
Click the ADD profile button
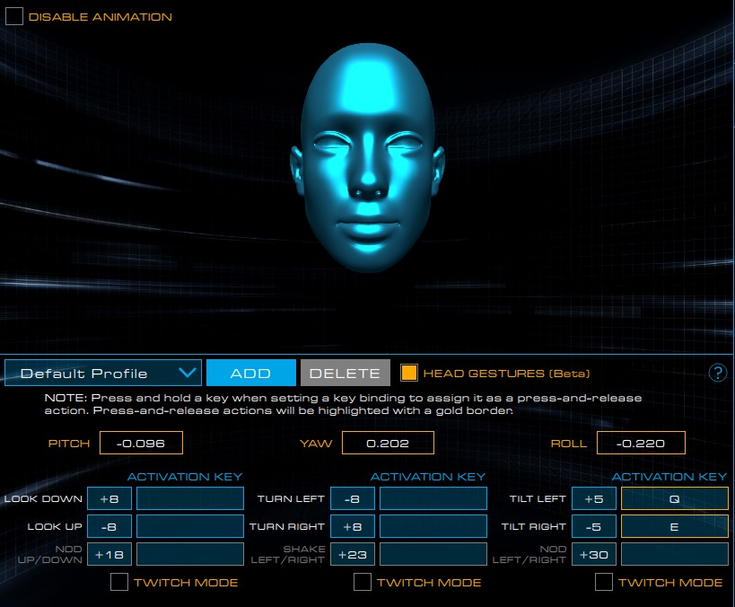250,373
